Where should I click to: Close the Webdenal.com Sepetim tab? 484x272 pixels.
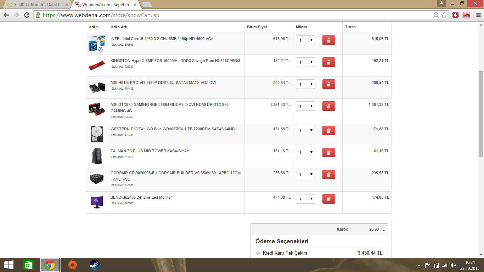135,5
